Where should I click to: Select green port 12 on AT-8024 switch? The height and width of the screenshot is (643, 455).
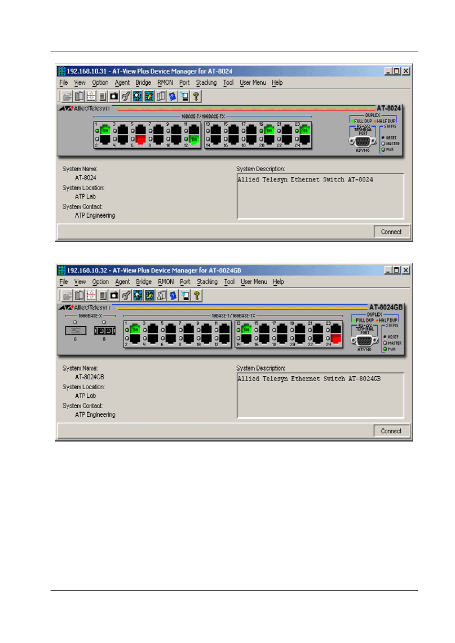coord(194,139)
